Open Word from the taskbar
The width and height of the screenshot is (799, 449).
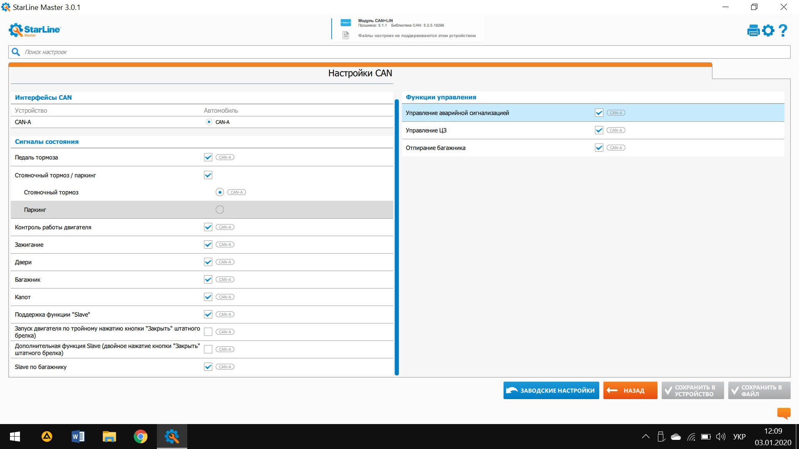coord(78,437)
